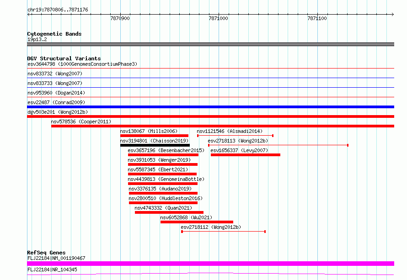Viewport: 407px width, 280px height.
Task: Click nsv4743332 (Quan2021) variant bar
Action: point(169,212)
